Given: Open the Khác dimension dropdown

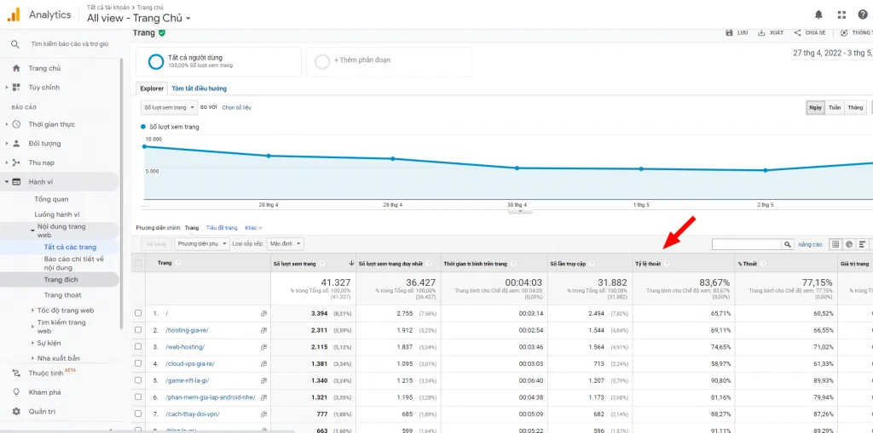Looking at the screenshot, I should pos(253,228).
